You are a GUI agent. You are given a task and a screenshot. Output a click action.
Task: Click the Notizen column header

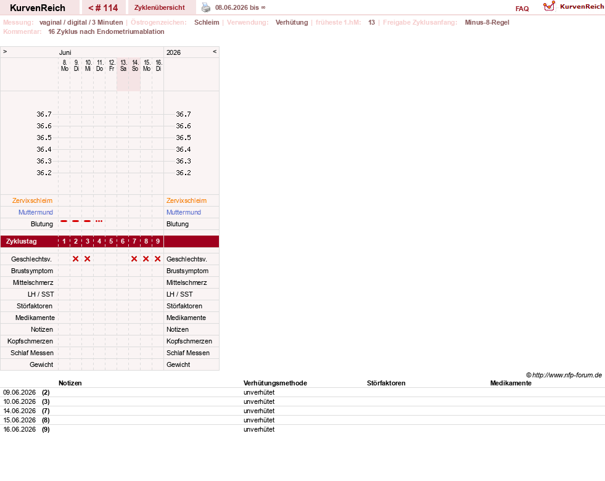point(70,383)
